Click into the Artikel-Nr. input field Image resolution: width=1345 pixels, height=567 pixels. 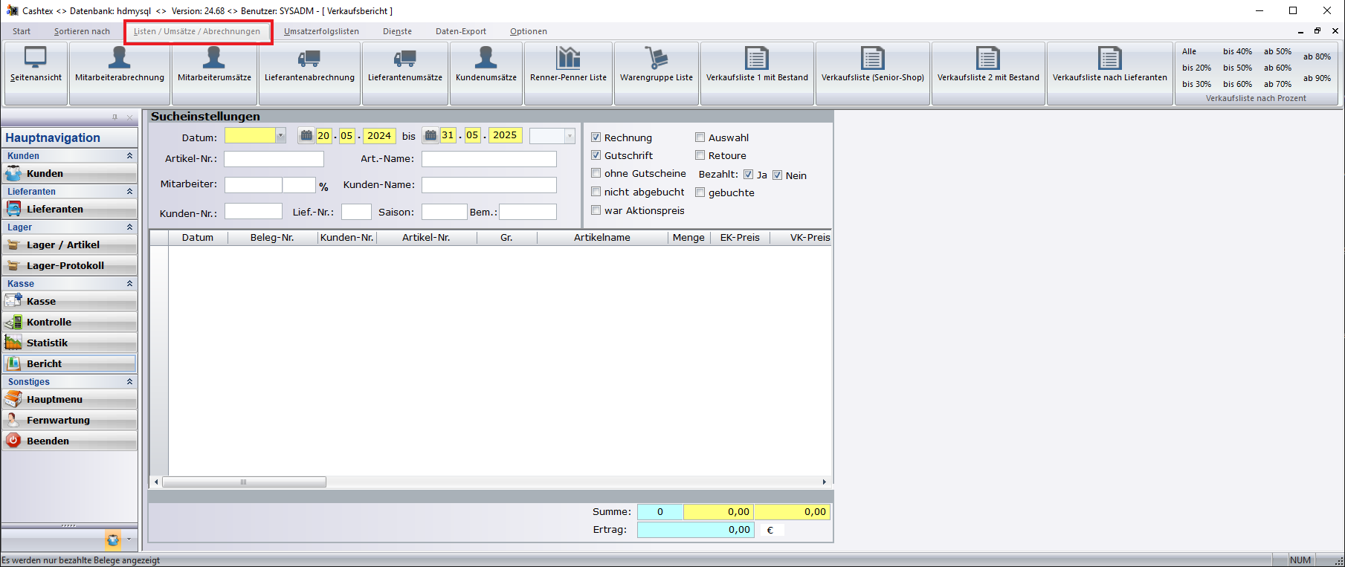coord(274,159)
